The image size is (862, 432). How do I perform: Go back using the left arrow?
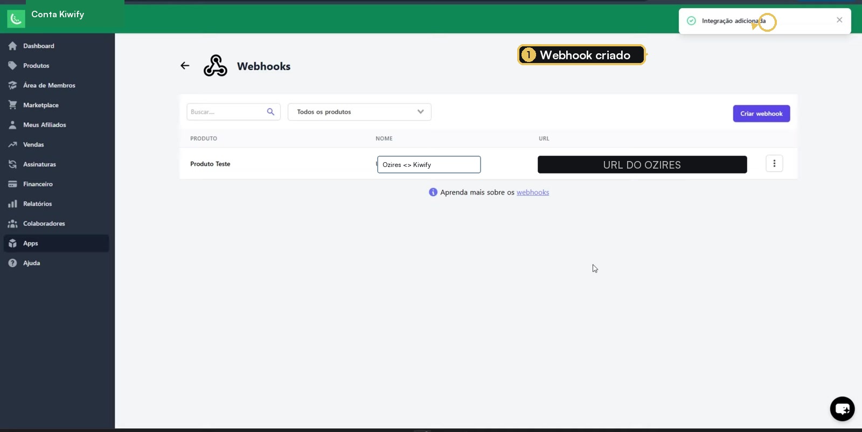click(x=185, y=66)
